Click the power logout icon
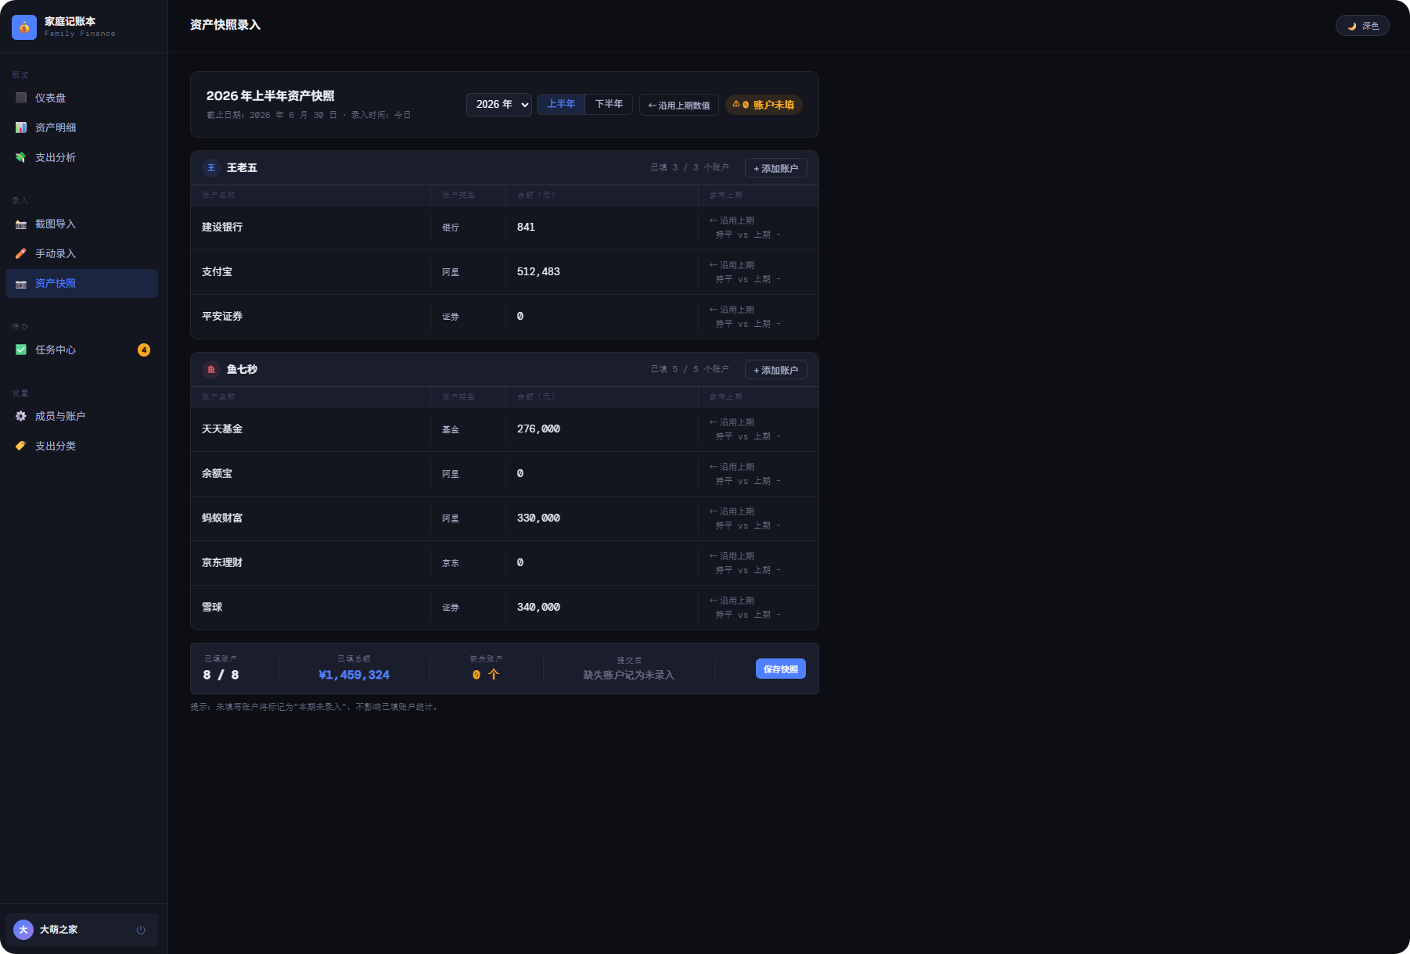This screenshot has height=954, width=1410. click(x=141, y=930)
